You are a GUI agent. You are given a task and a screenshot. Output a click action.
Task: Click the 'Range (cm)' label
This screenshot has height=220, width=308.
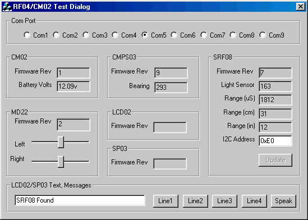click(239, 112)
